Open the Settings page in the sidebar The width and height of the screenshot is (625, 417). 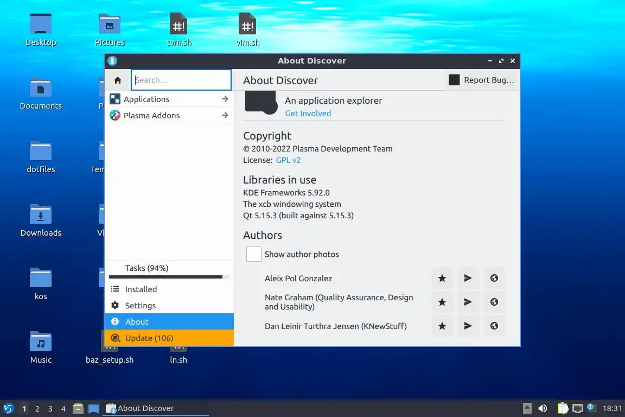tap(169, 306)
